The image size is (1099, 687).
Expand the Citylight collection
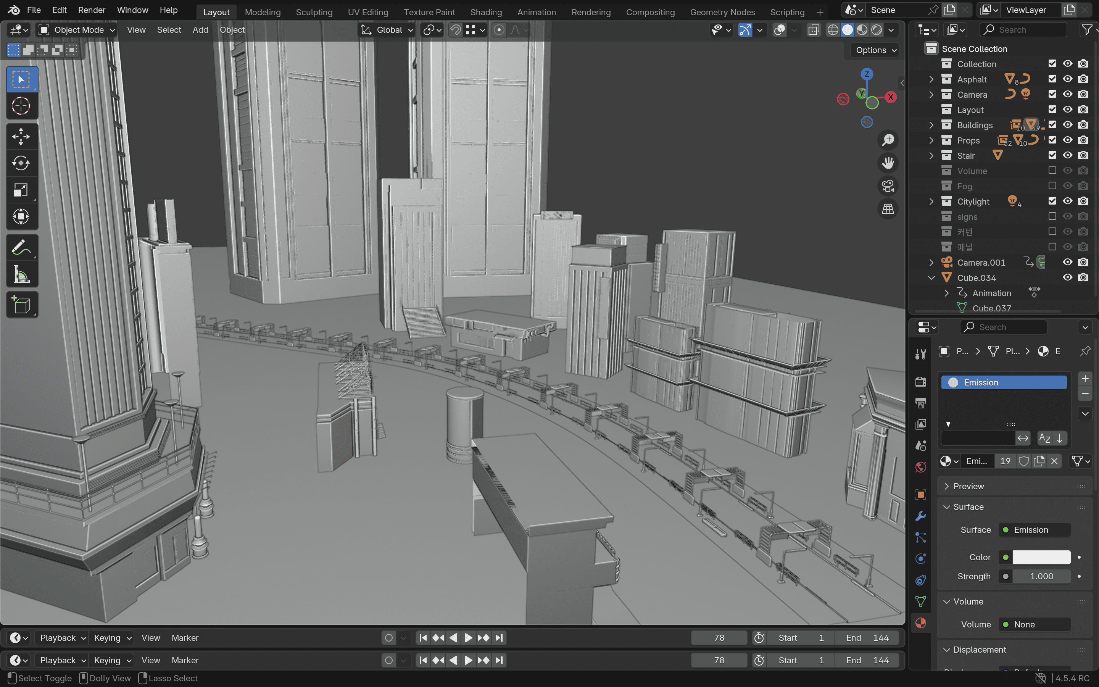point(931,201)
